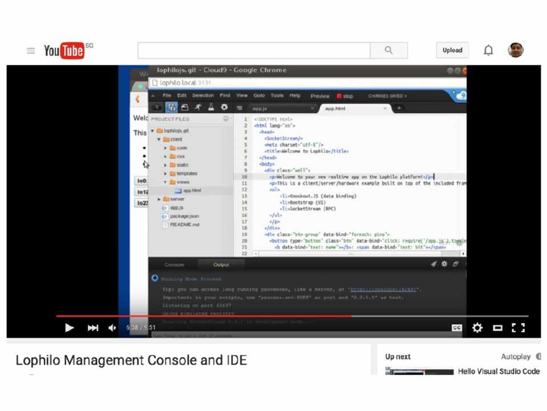This screenshot has height=411, width=547.
Task: Click the search magnifier button
Action: tap(388, 51)
